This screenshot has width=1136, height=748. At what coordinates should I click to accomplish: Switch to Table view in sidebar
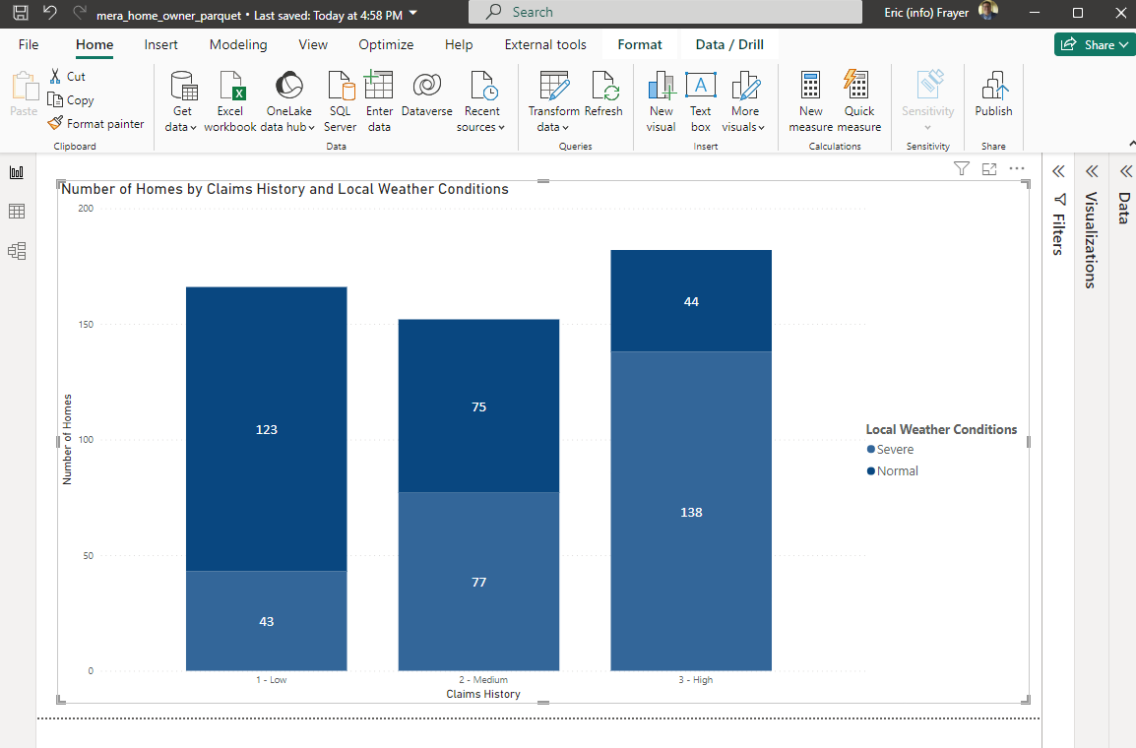click(x=17, y=212)
